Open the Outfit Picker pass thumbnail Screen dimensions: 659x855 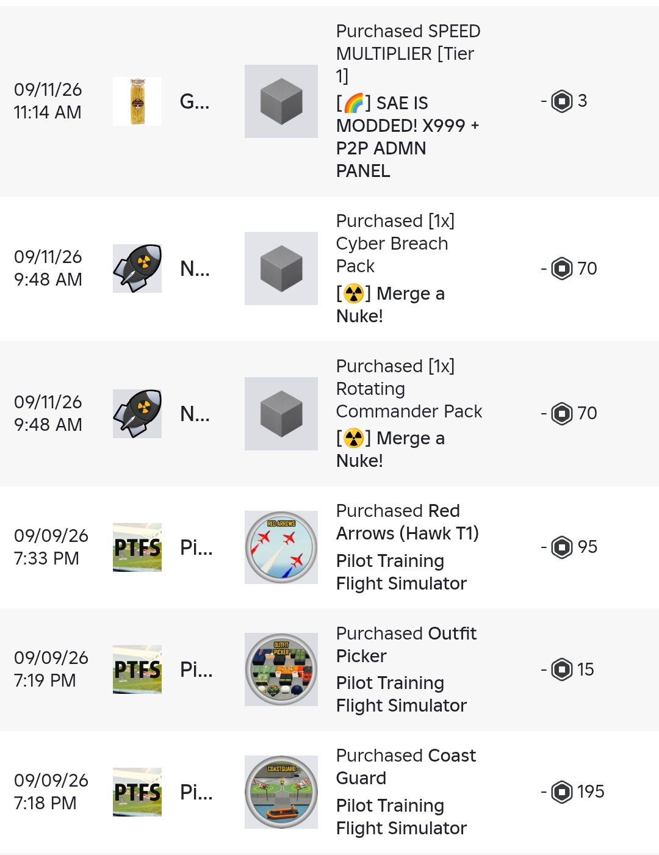click(x=281, y=669)
